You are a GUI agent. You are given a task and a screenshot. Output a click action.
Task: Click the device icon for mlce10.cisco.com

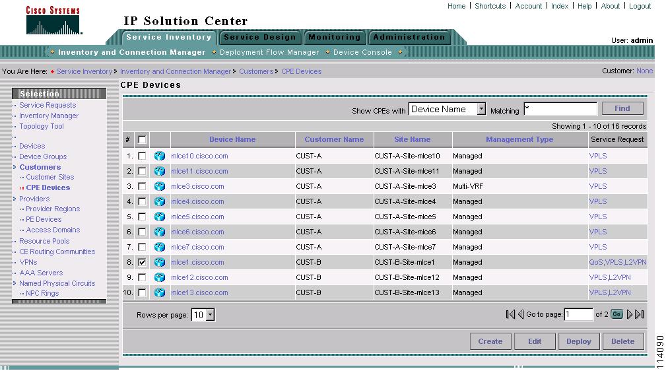pyautogui.click(x=160, y=156)
